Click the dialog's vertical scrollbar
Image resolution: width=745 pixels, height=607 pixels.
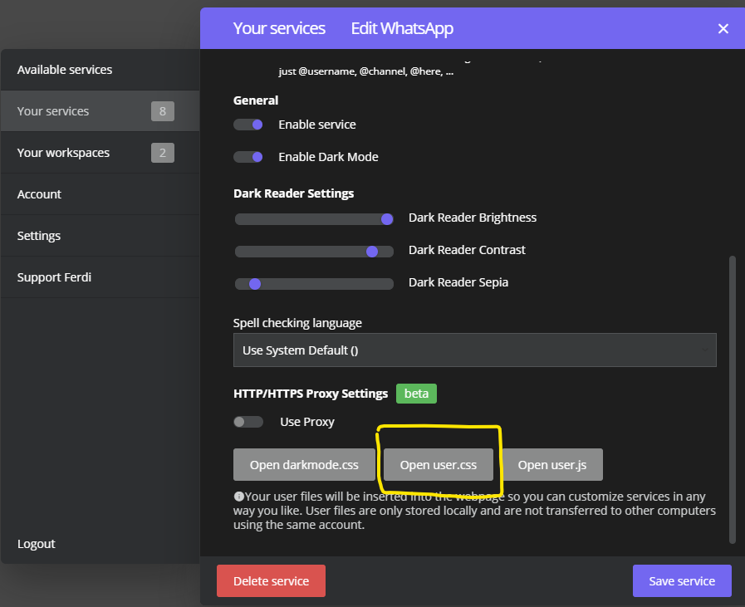pyautogui.click(x=733, y=399)
